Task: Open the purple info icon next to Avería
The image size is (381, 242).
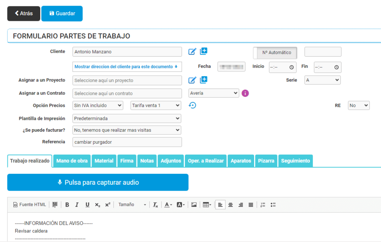Action: pos(245,93)
